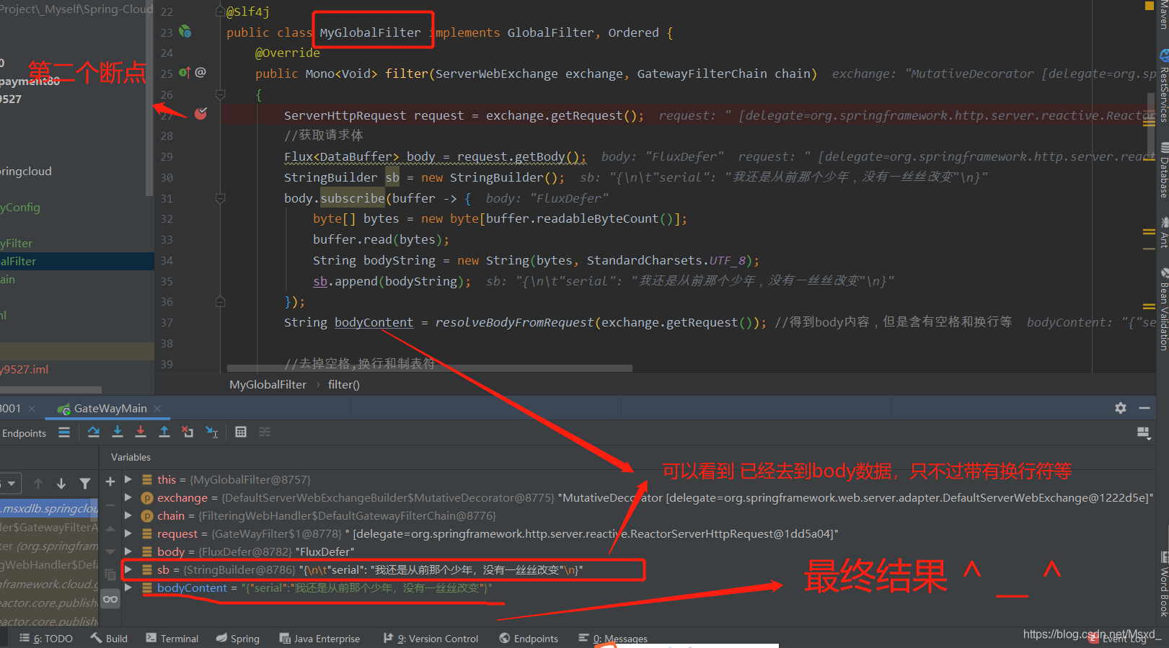Screen dimensions: 1169x648
Task: Open thread selector dropdown in Frames
Action: tap(10, 484)
